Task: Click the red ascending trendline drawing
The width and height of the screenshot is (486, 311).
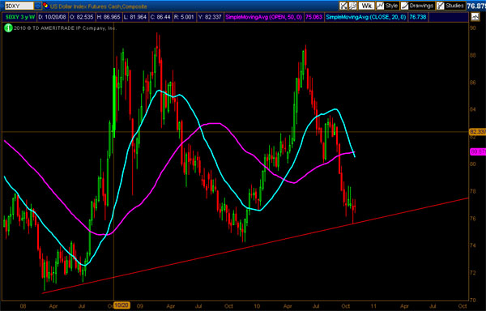Action: (254, 245)
